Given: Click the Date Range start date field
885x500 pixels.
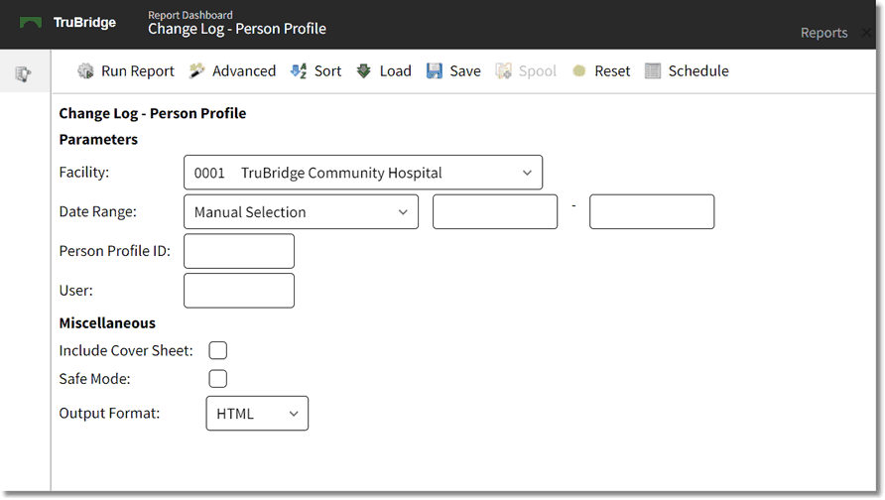Looking at the screenshot, I should tap(495, 212).
